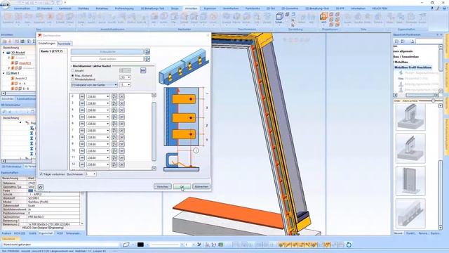Click the clamp list vertical scrollbar

(x=154, y=131)
